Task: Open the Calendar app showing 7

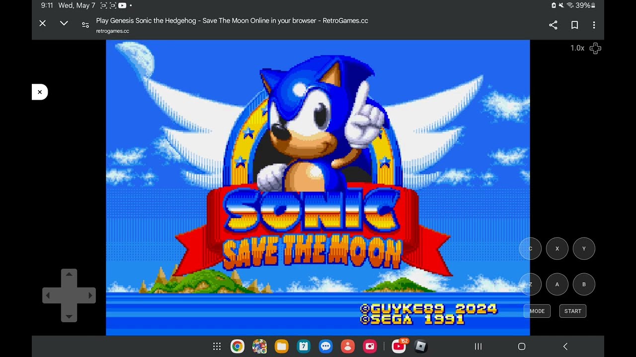Action: pyautogui.click(x=304, y=347)
